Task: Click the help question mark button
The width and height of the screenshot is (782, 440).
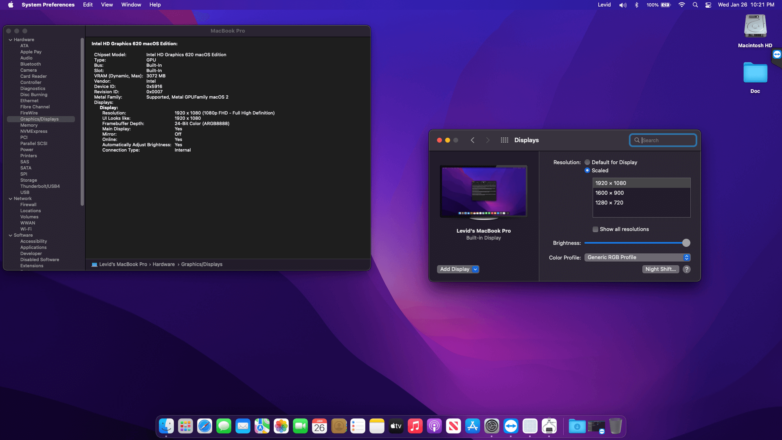Action: (687, 269)
